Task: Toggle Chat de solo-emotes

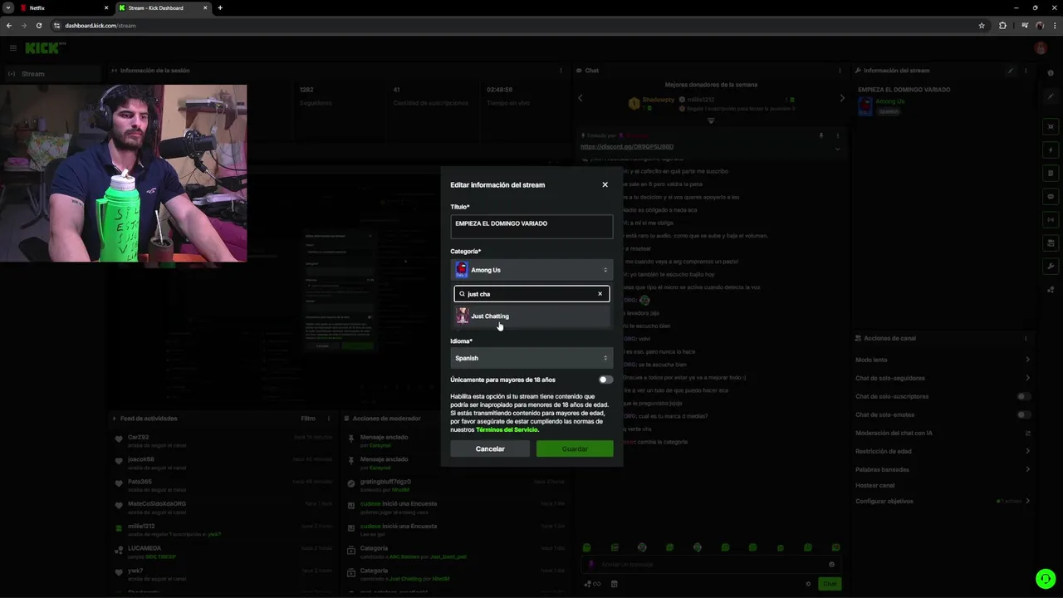Action: tap(1024, 414)
